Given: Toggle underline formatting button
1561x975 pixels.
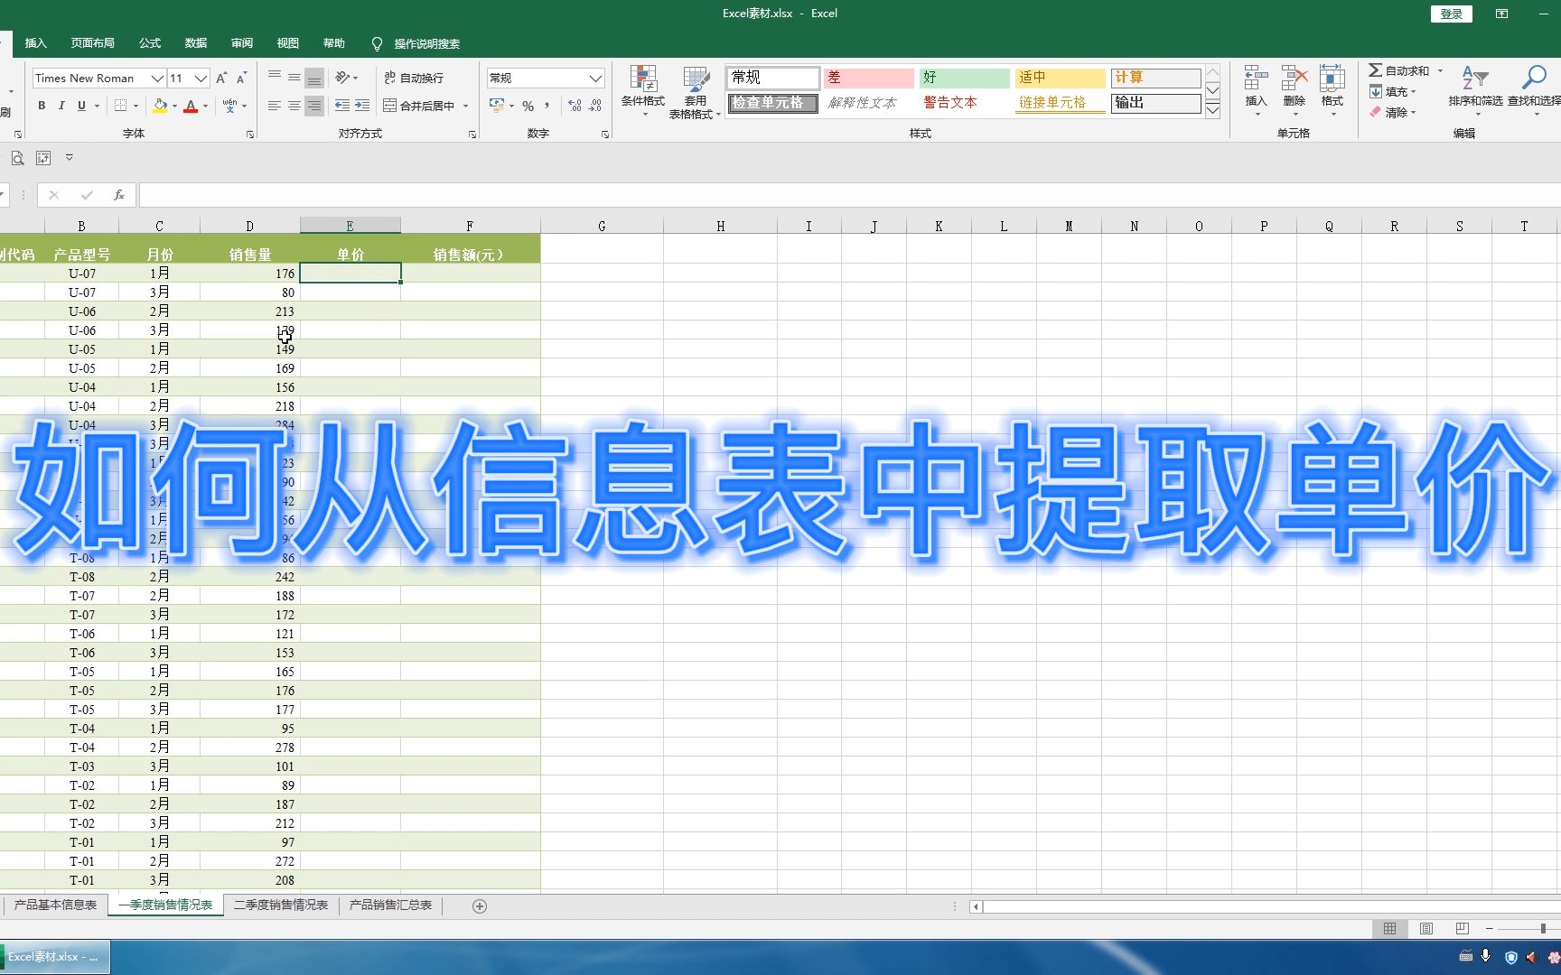Looking at the screenshot, I should pyautogui.click(x=81, y=106).
